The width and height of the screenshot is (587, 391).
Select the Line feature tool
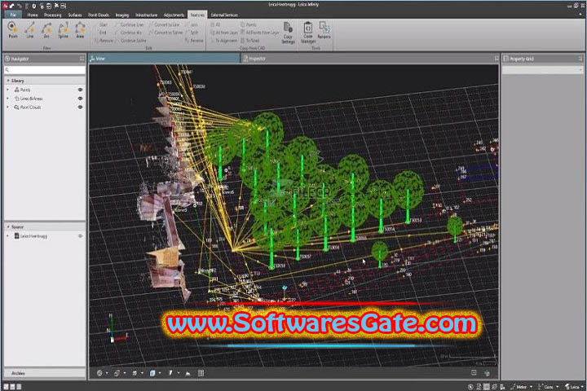coord(30,30)
